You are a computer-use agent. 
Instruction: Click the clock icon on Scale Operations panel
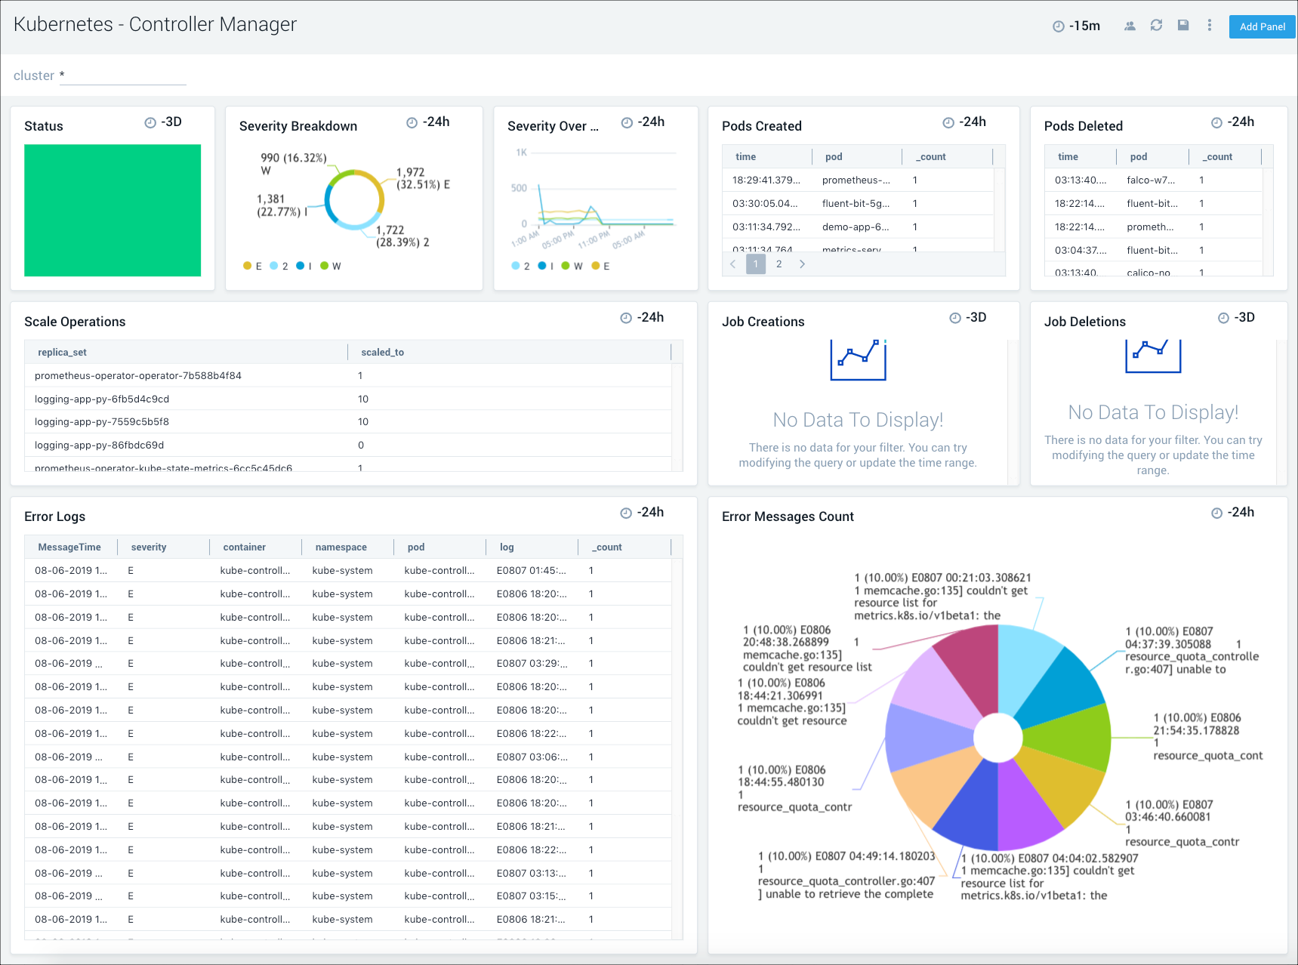(626, 318)
